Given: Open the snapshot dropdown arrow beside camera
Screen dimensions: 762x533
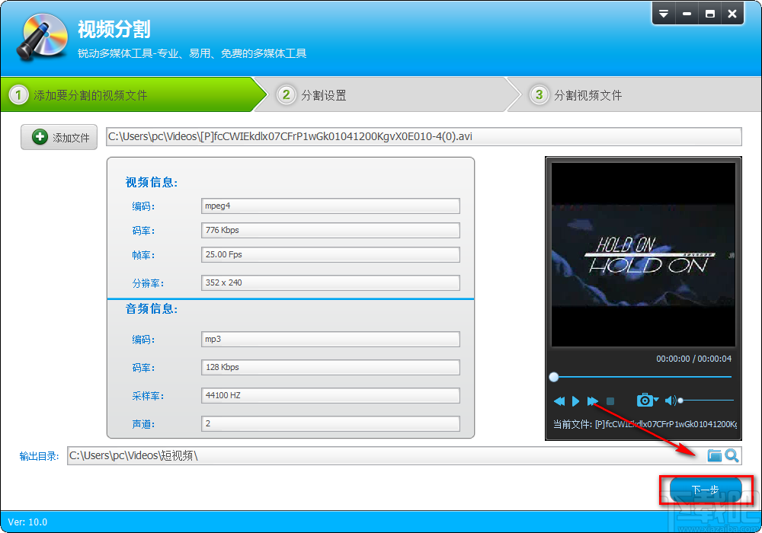Looking at the screenshot, I should pos(656,400).
